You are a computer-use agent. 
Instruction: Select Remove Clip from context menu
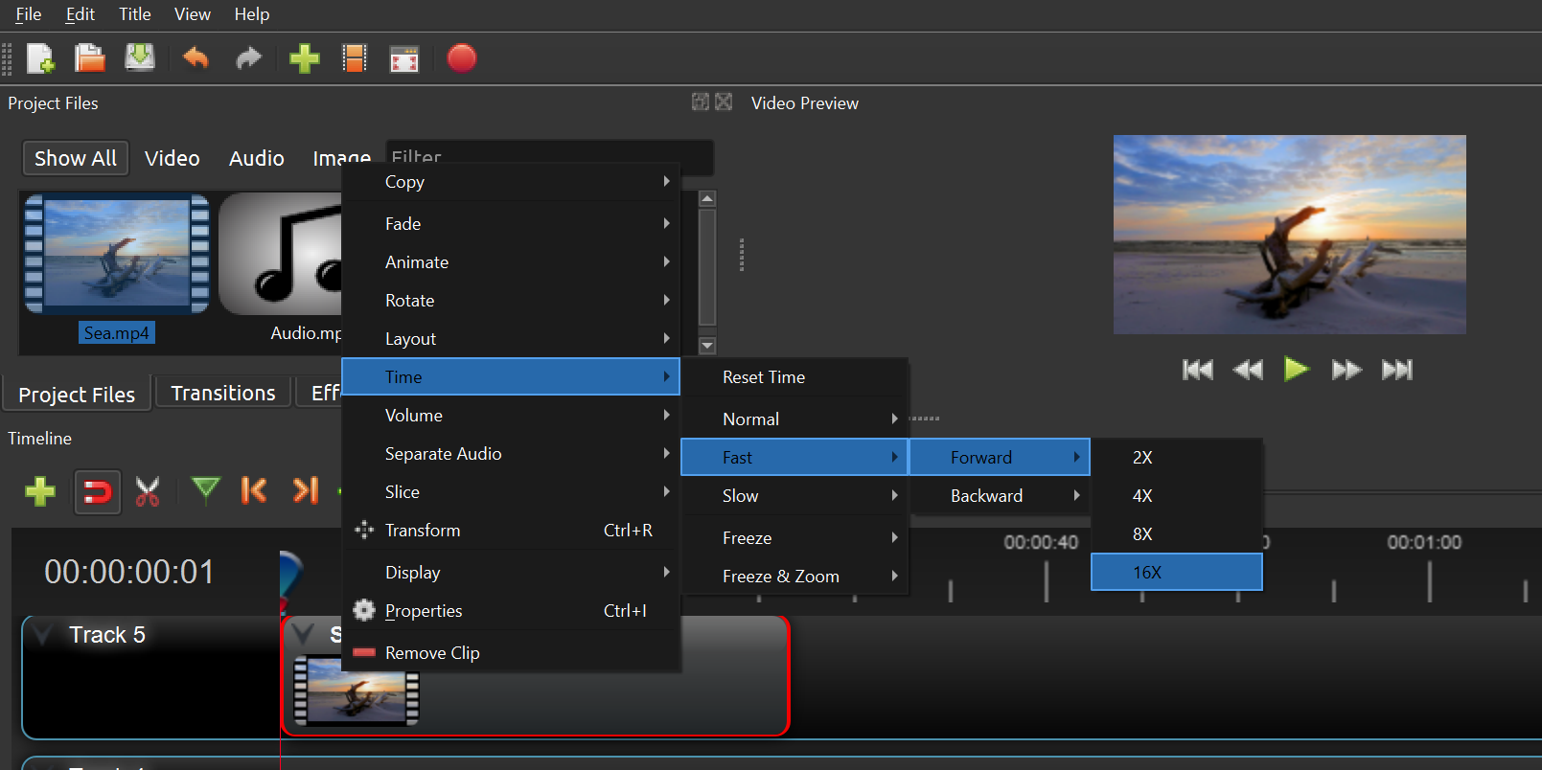432,653
